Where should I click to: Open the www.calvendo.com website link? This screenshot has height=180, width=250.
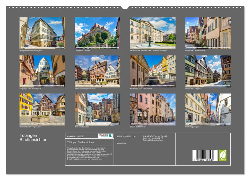pyautogui.click(x=95, y=159)
